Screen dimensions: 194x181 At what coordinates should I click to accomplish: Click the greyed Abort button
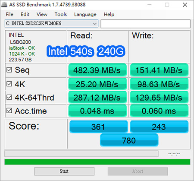pos(138,171)
